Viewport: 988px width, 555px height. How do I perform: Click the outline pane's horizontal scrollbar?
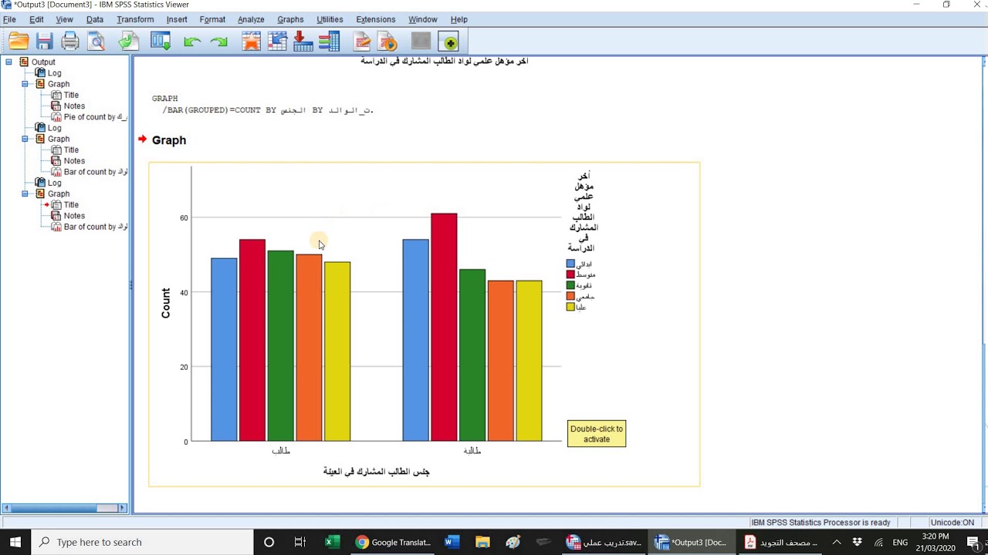[64, 508]
